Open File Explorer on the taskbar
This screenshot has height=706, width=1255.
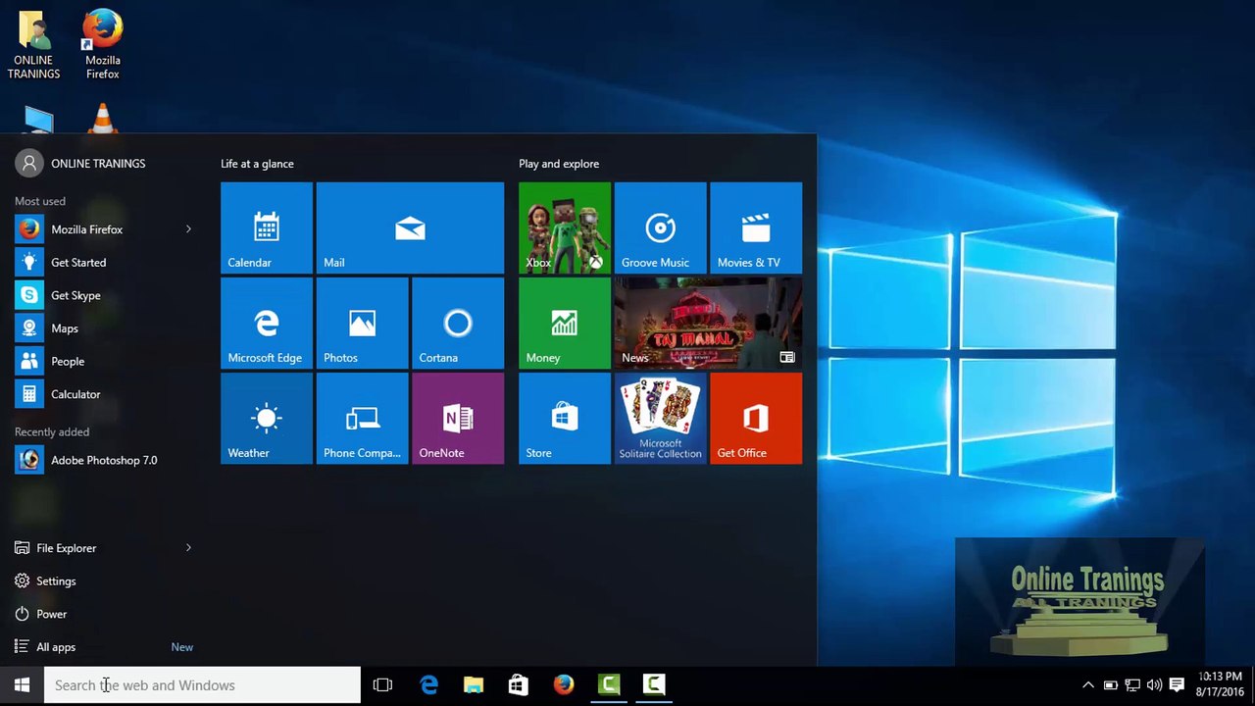click(x=474, y=685)
